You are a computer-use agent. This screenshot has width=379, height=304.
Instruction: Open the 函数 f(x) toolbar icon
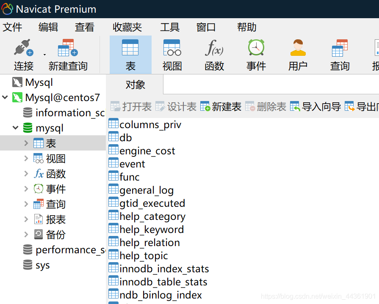(x=214, y=47)
